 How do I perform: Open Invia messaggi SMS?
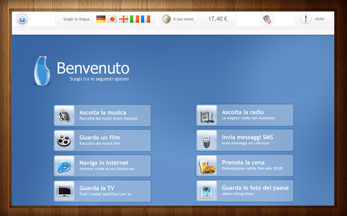click(245, 141)
